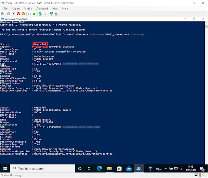
Task: Click the last toolbar icon with yellow panel
Action: pos(56,14)
